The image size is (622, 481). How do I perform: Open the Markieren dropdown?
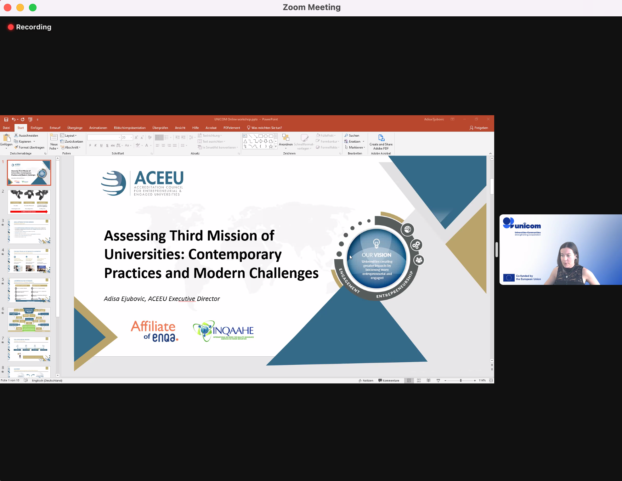coord(355,147)
